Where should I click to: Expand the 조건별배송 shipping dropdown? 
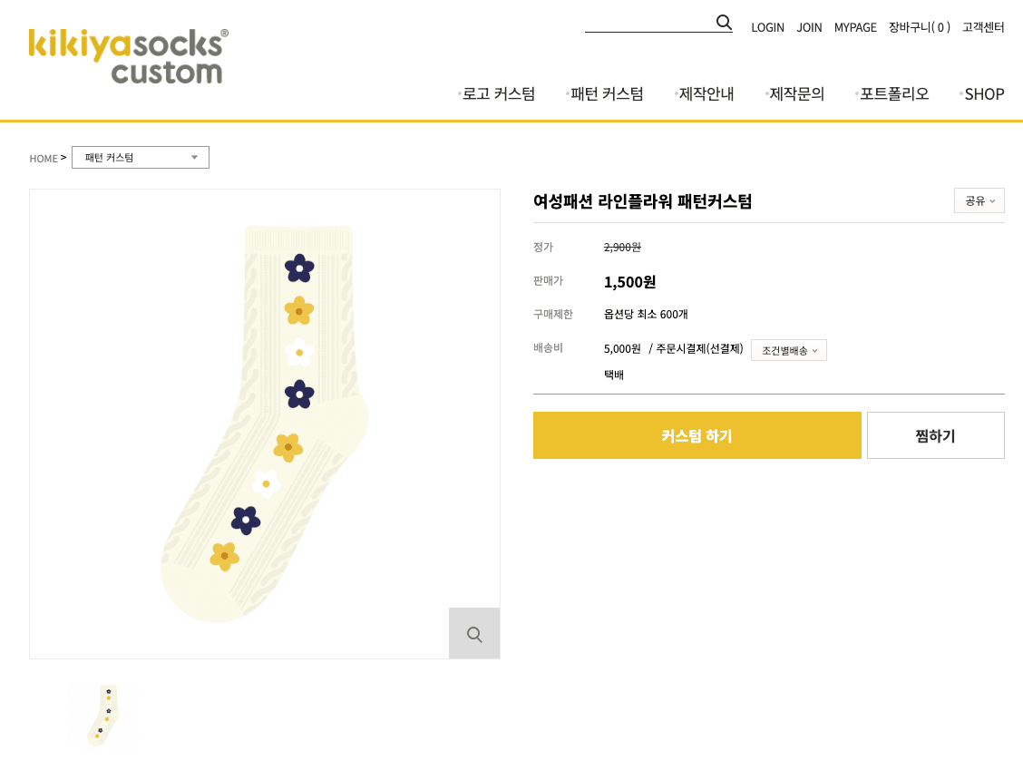788,350
